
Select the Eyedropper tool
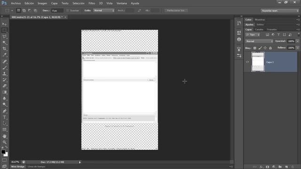4,55
